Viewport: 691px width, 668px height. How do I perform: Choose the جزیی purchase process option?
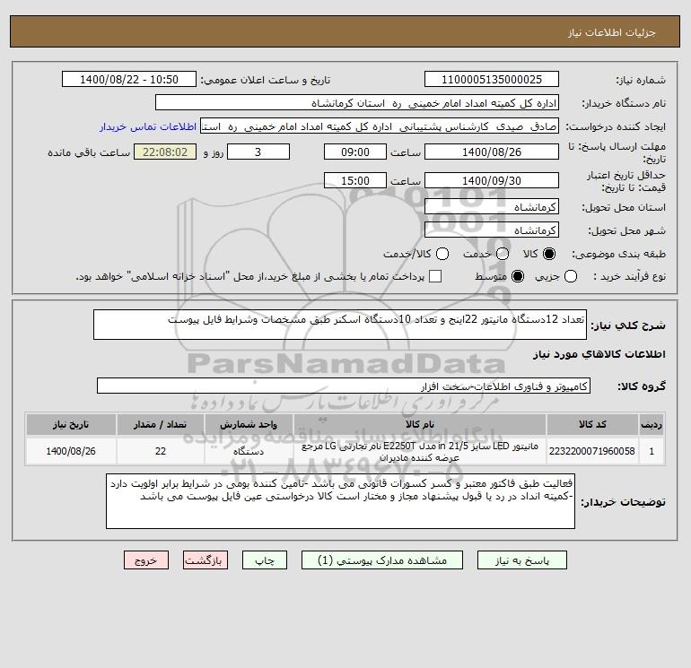tap(571, 276)
